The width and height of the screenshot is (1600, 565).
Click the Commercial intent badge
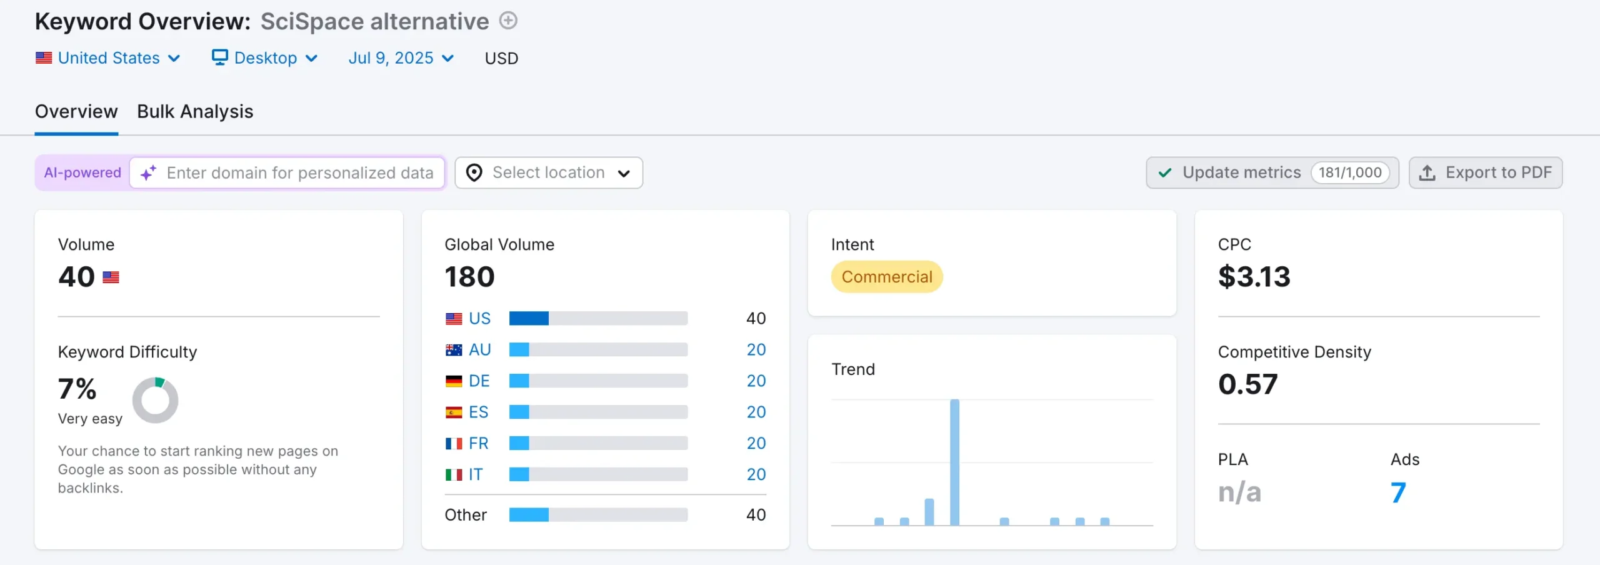(887, 277)
